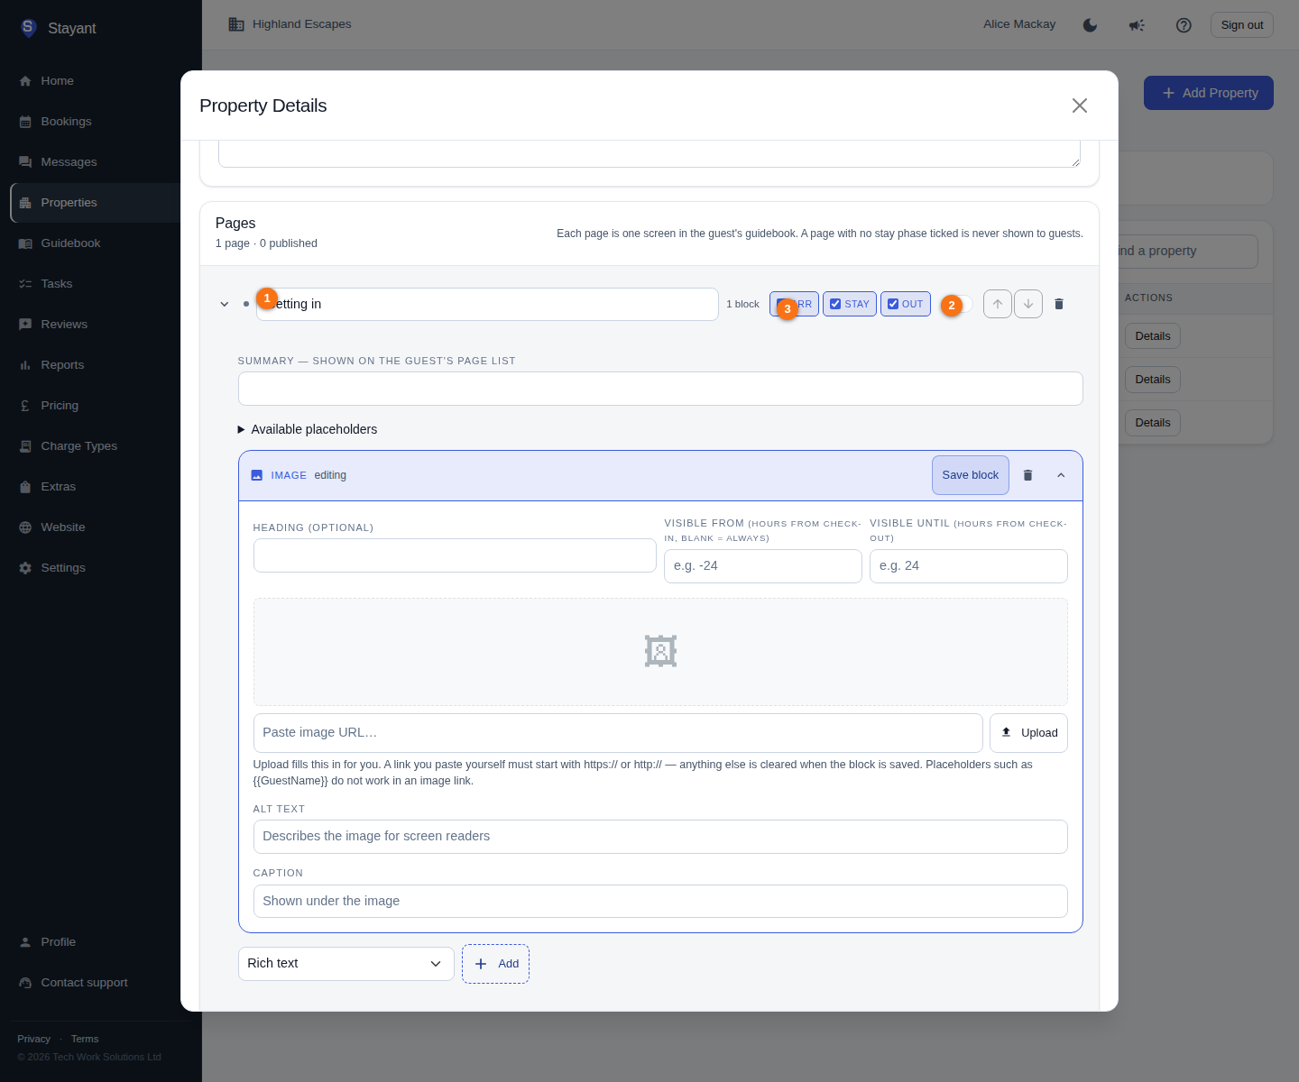Image resolution: width=1299 pixels, height=1082 pixels.
Task: Collapse the Getting in page row
Action: tap(225, 304)
